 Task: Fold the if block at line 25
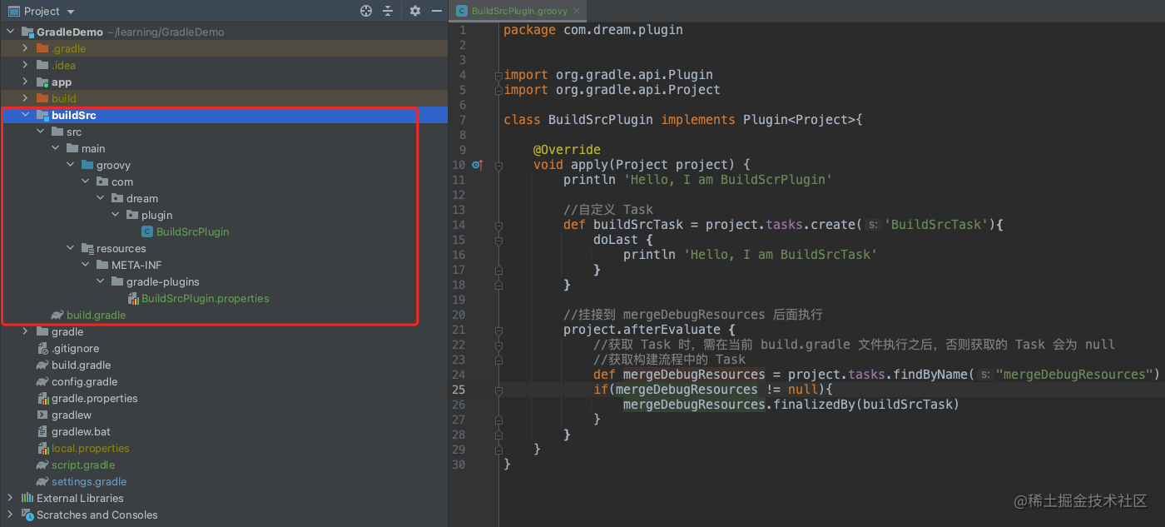click(x=498, y=390)
